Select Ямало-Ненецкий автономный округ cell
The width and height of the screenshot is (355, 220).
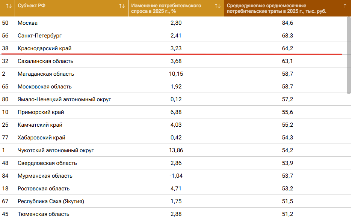click(x=64, y=99)
